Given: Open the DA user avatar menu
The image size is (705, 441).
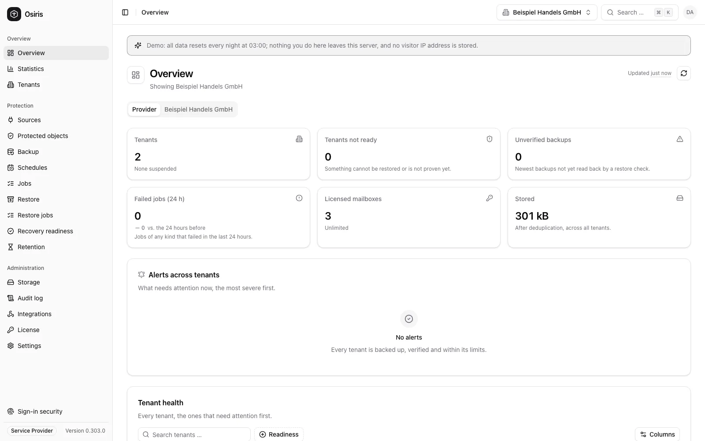Looking at the screenshot, I should click(690, 12).
